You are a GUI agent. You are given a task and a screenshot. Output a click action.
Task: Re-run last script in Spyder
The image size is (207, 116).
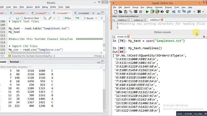[168, 12]
